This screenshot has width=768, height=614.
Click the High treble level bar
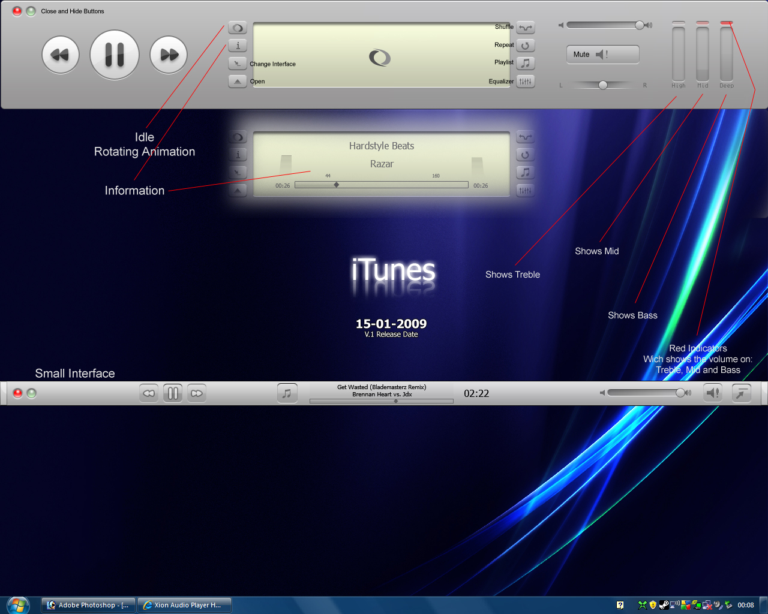(x=679, y=54)
